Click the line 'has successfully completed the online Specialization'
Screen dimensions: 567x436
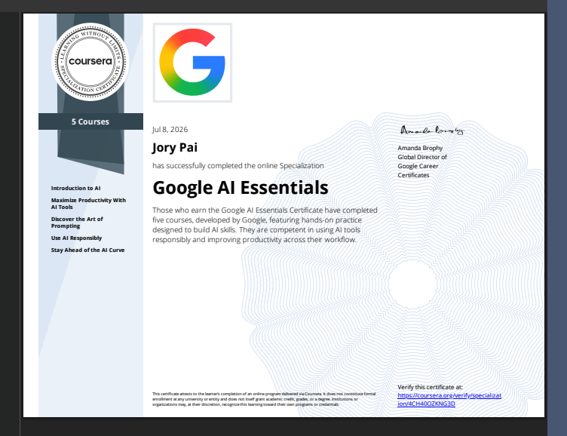[x=238, y=166]
